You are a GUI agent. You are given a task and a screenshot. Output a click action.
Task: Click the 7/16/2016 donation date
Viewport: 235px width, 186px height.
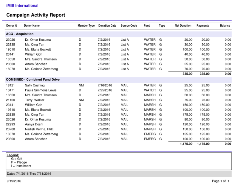pyautogui.click(x=105, y=85)
